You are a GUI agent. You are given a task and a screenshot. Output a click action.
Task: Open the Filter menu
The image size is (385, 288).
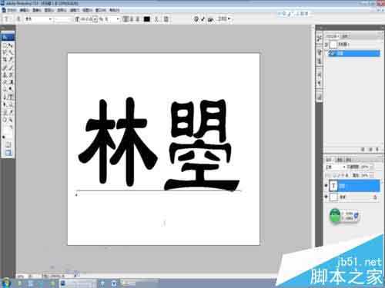tap(75, 10)
